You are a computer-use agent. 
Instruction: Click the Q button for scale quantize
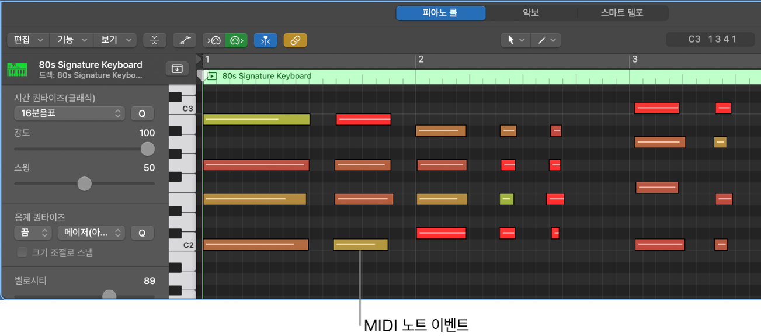click(142, 233)
